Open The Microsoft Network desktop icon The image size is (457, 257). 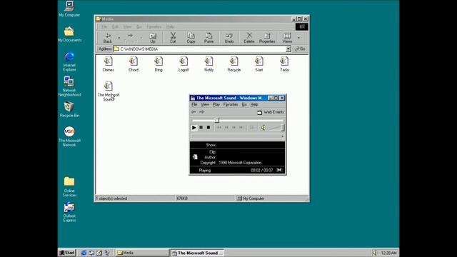(x=69, y=136)
